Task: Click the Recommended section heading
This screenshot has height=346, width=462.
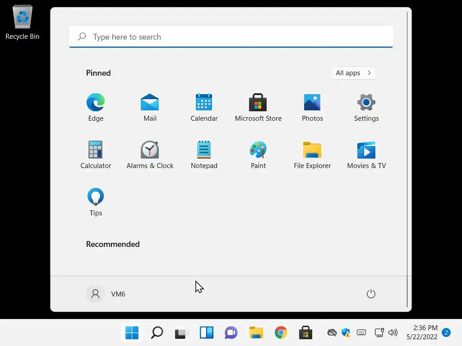Action: [x=113, y=244]
